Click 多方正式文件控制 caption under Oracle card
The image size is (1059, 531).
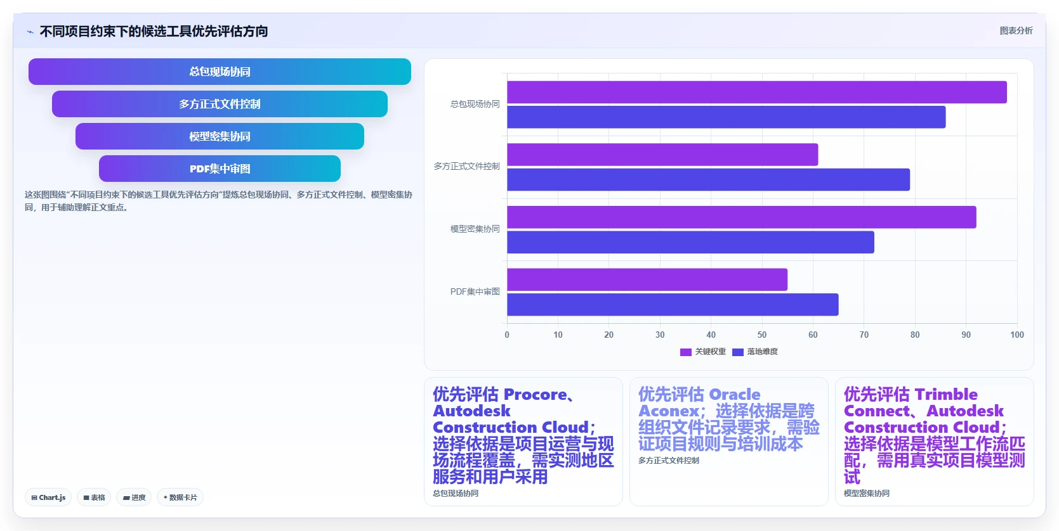click(x=669, y=460)
